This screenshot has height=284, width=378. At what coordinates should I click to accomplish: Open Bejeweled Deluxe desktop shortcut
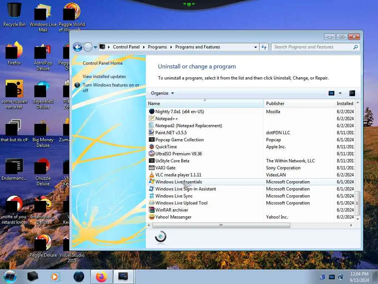[43, 95]
